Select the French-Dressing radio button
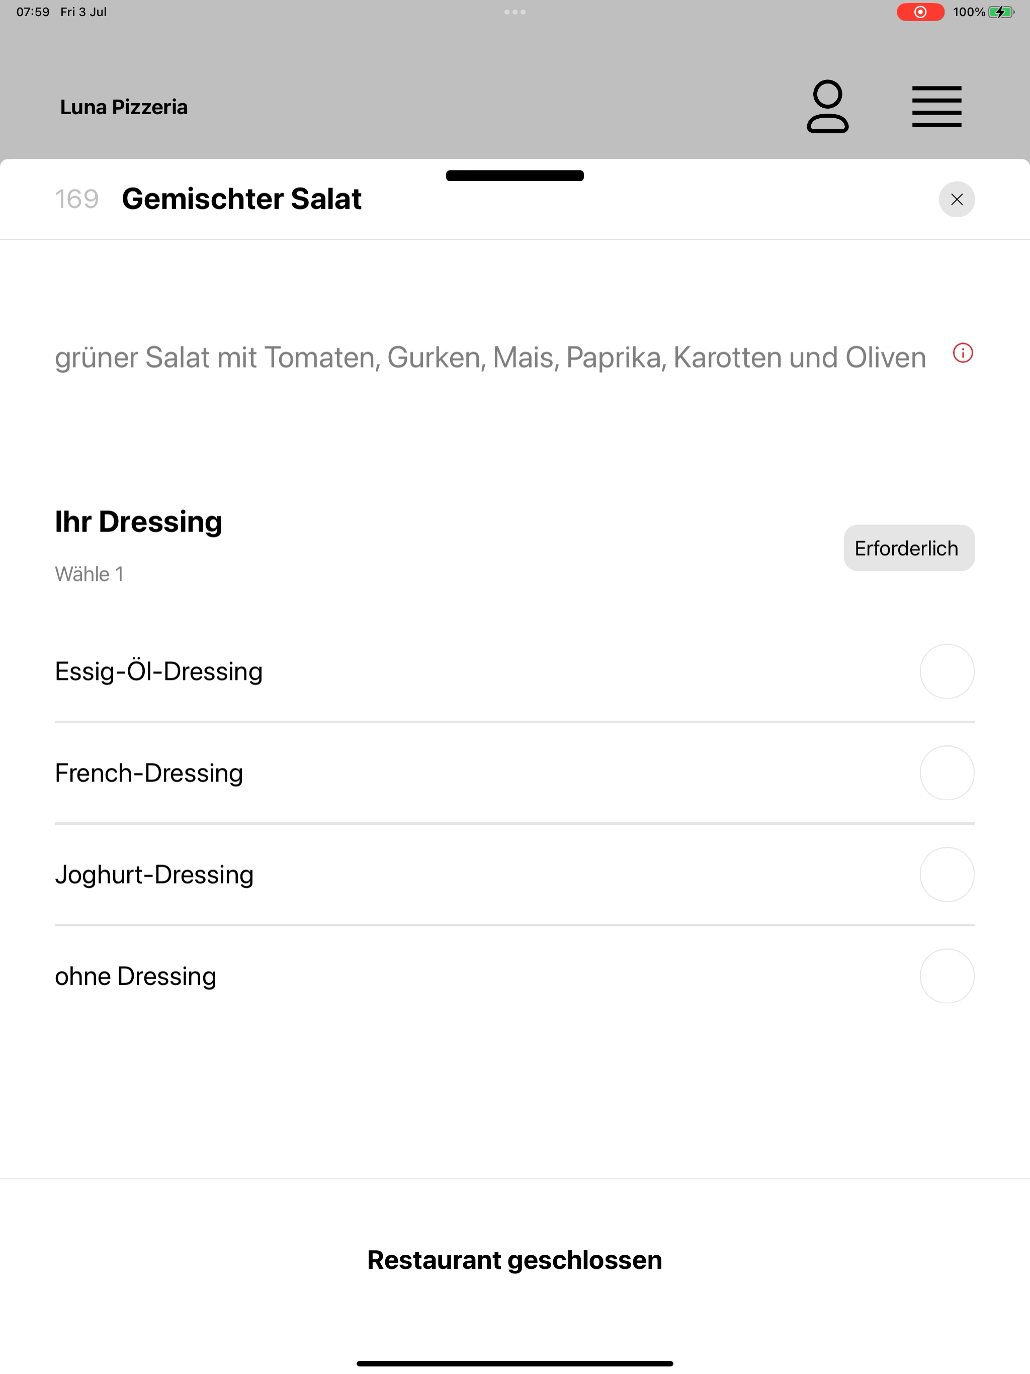Viewport: 1030px width, 1374px height. pos(947,772)
